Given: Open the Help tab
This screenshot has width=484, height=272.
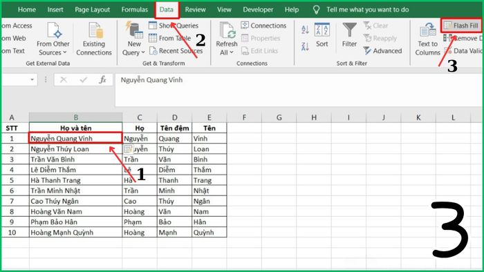Looking at the screenshot, I should pos(292,10).
